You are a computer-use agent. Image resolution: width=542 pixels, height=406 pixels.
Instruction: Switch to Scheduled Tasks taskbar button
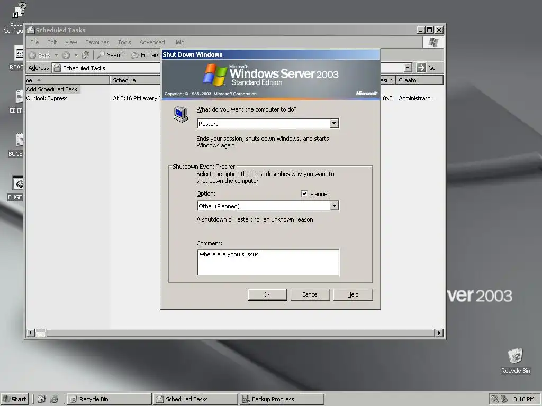[196, 399]
